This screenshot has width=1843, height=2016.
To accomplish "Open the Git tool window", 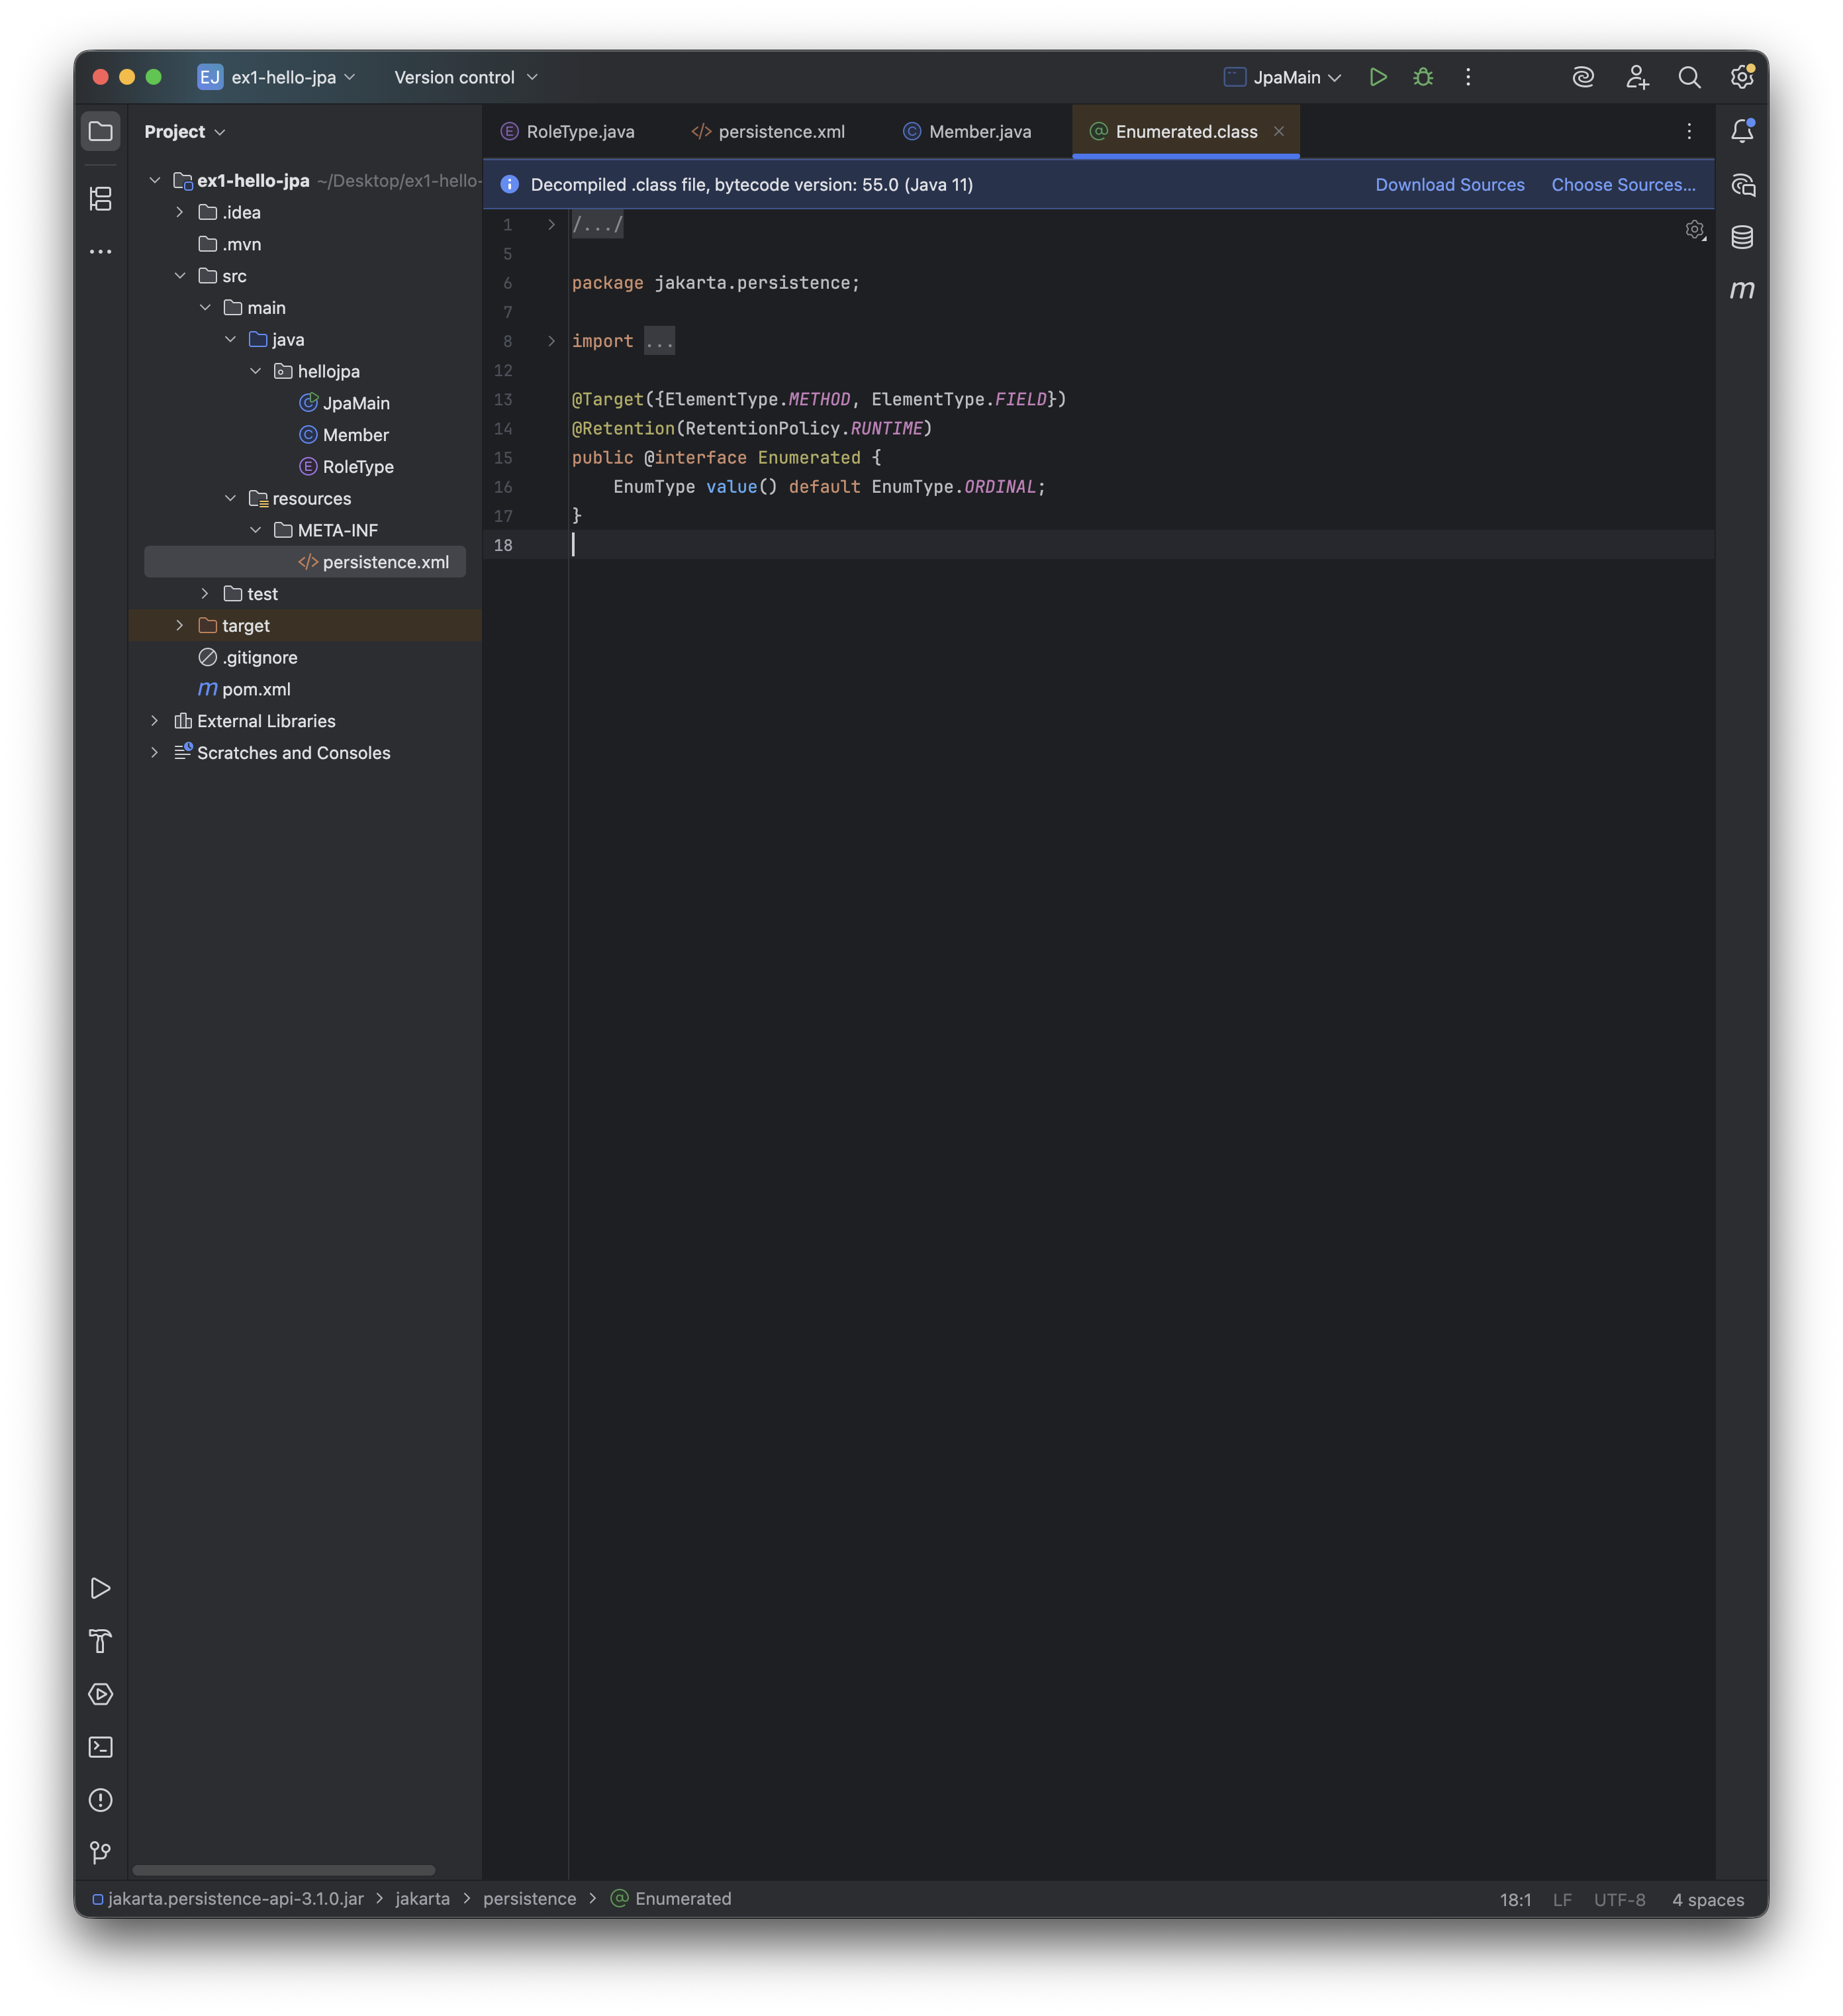I will (100, 1853).
